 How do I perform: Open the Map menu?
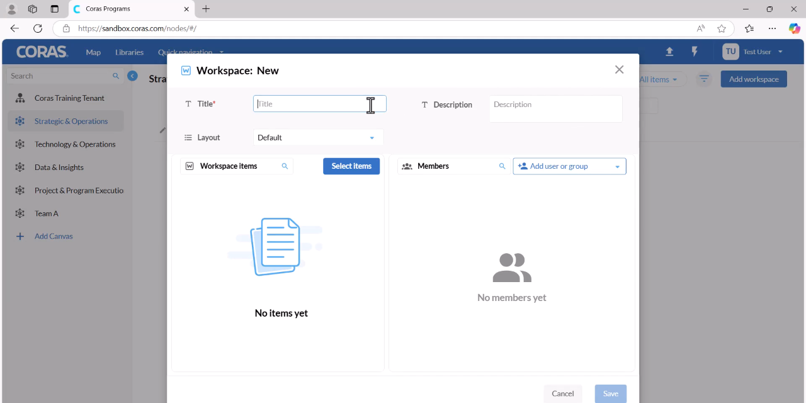click(x=93, y=52)
